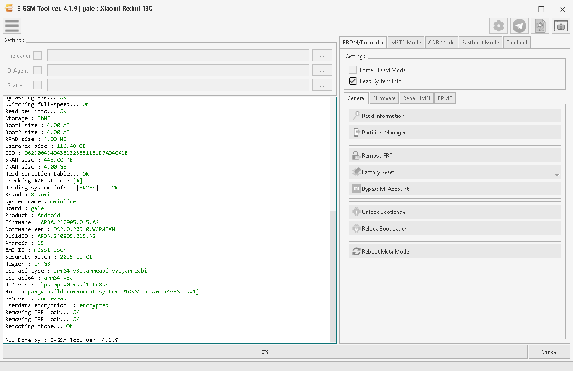This screenshot has height=371, width=573.
Task: Click the Read Information magnifier icon
Action: [356, 116]
